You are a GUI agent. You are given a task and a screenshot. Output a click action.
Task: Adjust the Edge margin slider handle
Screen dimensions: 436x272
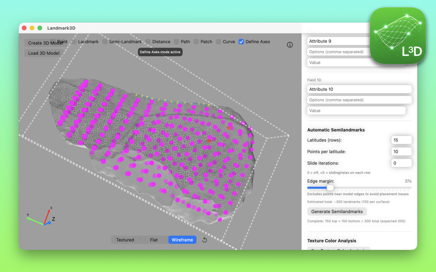coord(330,187)
